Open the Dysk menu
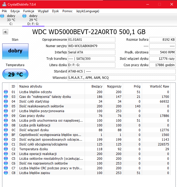 click(x=56, y=11)
